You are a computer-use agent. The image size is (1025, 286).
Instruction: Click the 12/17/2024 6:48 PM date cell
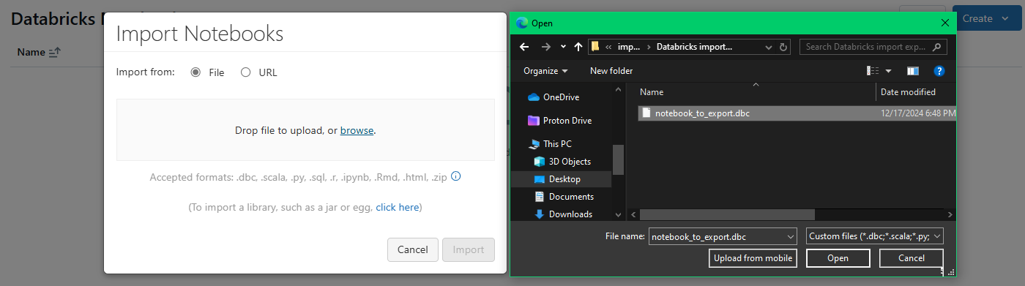click(918, 113)
